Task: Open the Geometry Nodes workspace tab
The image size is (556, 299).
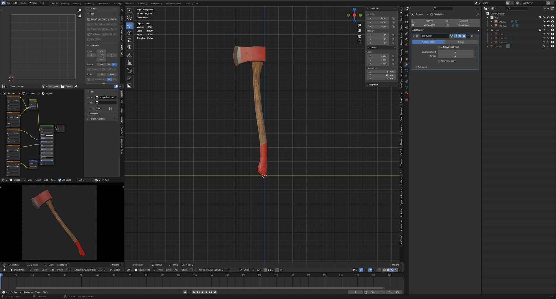Action: (174, 3)
